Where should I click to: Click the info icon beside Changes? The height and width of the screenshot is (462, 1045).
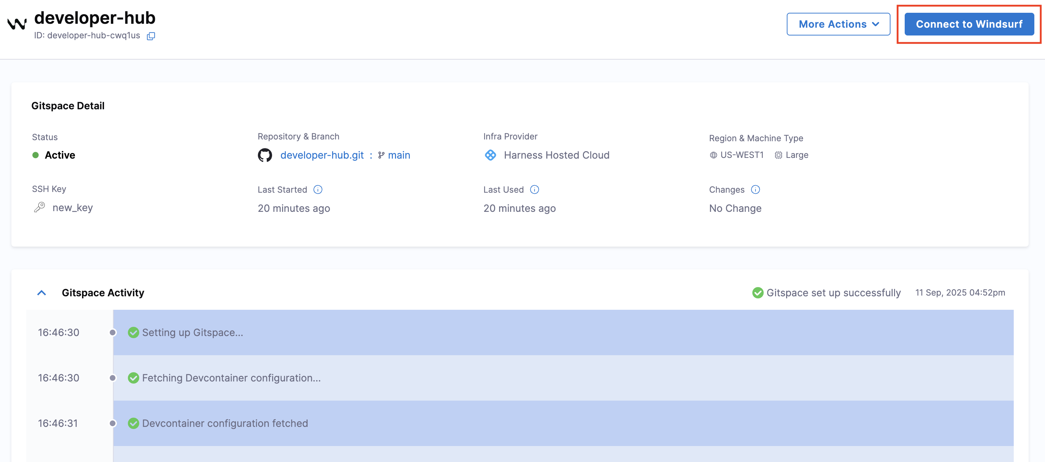pyautogui.click(x=756, y=190)
